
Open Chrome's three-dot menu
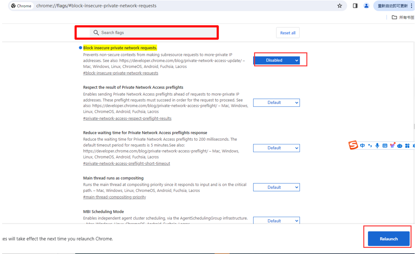pyautogui.click(x=411, y=6)
